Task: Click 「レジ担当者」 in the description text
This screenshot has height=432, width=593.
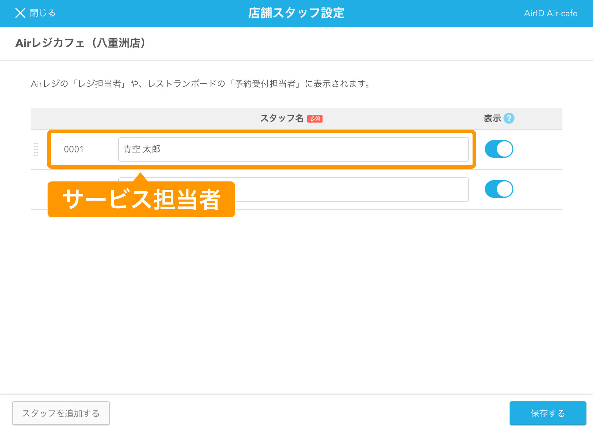Action: point(99,84)
